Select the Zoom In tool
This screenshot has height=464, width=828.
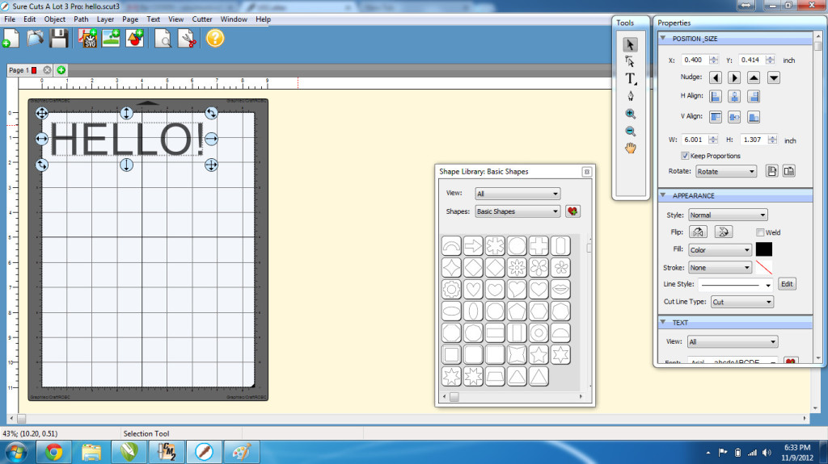(631, 114)
